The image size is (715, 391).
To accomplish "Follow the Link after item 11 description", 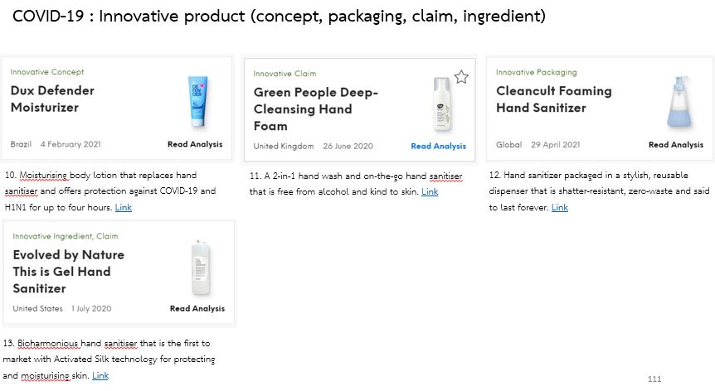I will click(430, 191).
